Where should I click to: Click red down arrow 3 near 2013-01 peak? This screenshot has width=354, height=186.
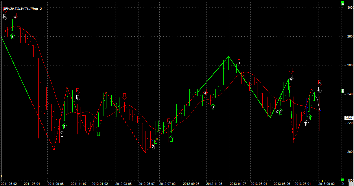(239, 62)
